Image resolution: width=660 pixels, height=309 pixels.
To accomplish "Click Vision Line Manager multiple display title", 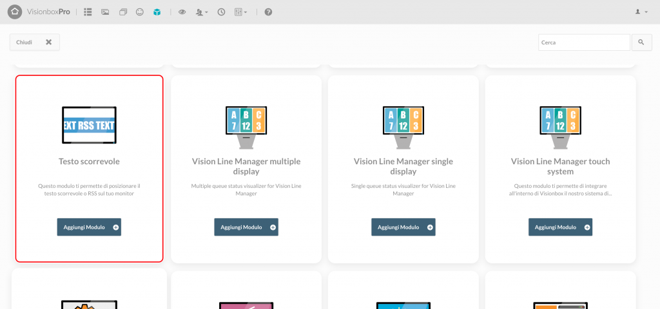I will (246, 167).
